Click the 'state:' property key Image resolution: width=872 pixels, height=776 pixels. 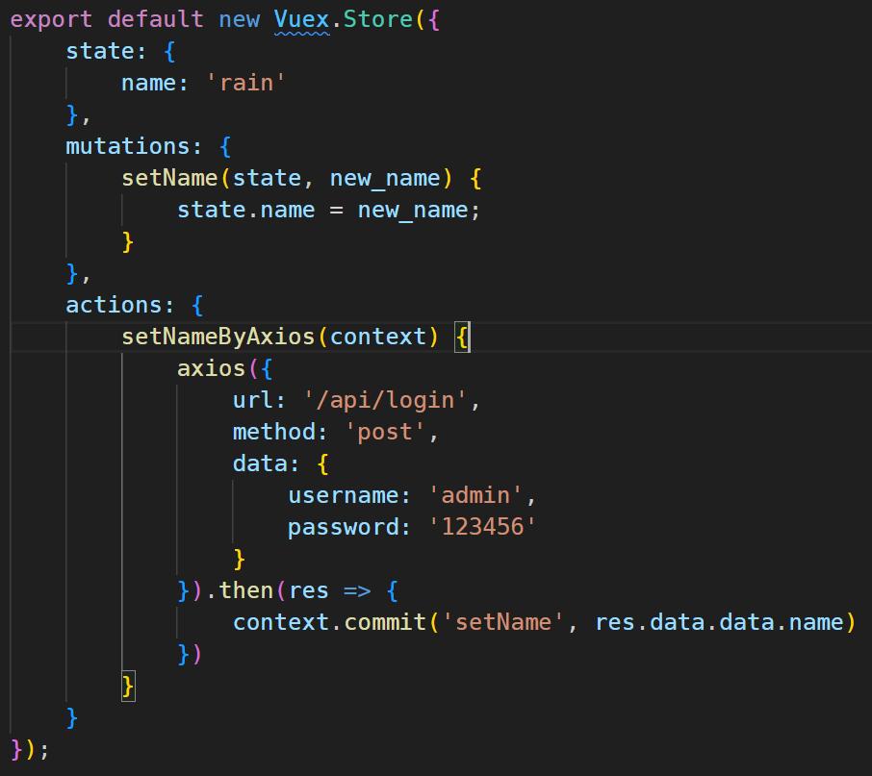coord(106,51)
